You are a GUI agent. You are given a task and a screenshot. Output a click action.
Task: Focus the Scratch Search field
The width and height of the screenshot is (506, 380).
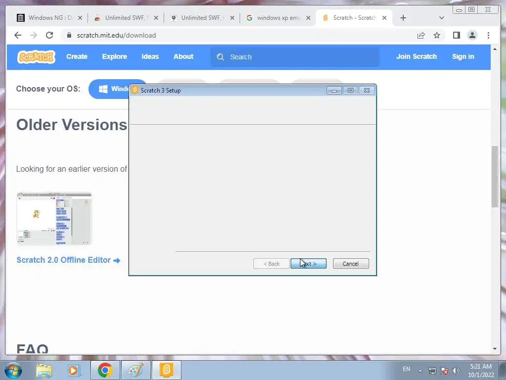pos(295,57)
